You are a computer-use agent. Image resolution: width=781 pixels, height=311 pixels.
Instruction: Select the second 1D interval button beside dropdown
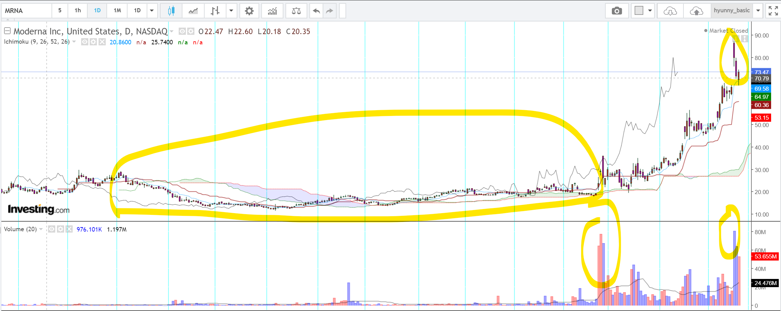coord(137,11)
